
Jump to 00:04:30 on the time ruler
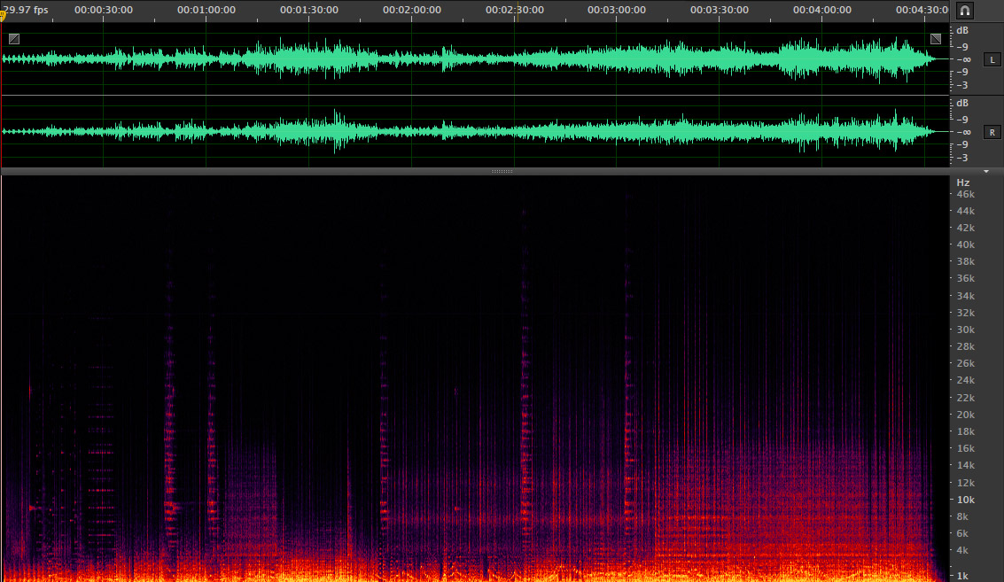(922, 11)
